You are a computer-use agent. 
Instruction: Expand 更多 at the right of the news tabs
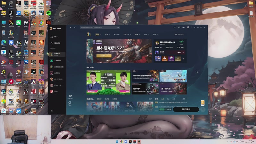pos(185,99)
